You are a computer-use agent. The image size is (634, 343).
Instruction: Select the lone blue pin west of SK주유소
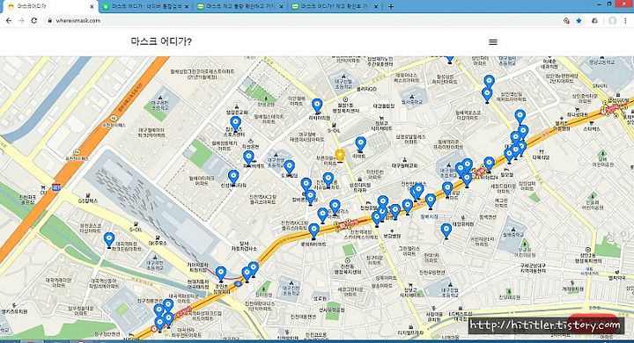(109, 239)
